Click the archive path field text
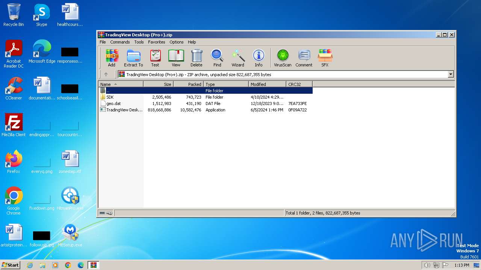The image size is (481, 270). point(198,74)
